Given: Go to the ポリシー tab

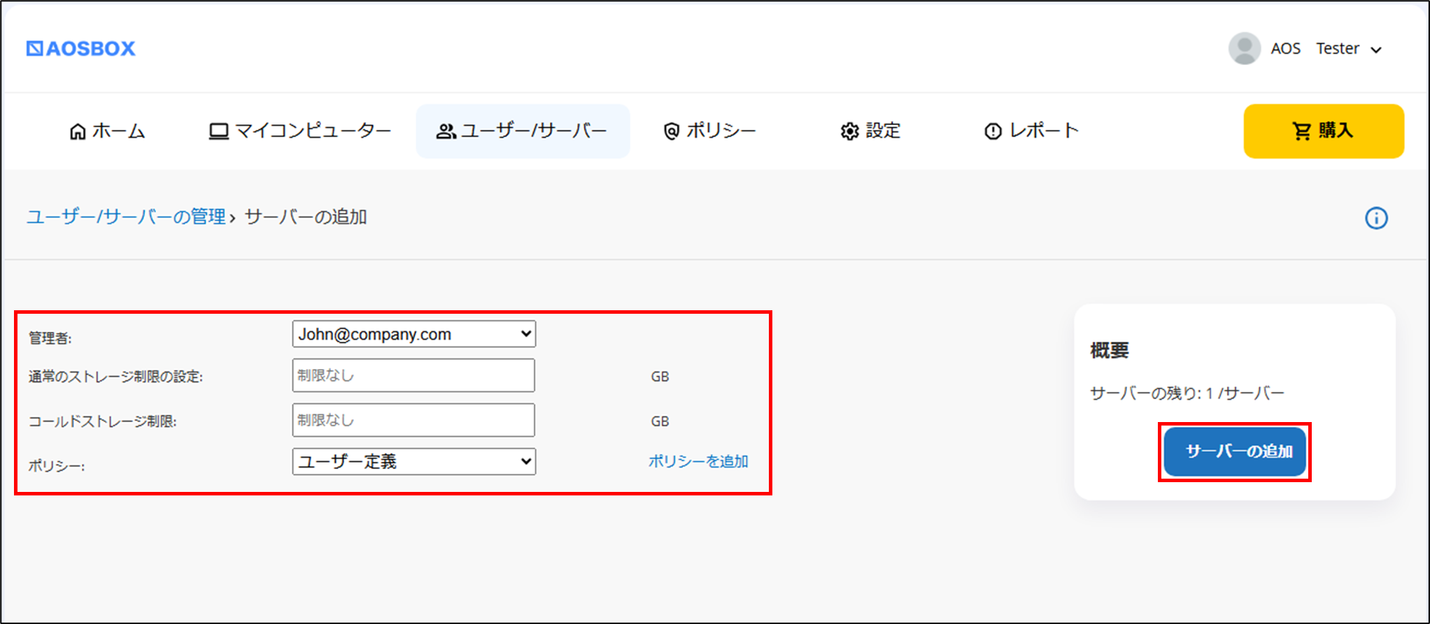Looking at the screenshot, I should (709, 131).
